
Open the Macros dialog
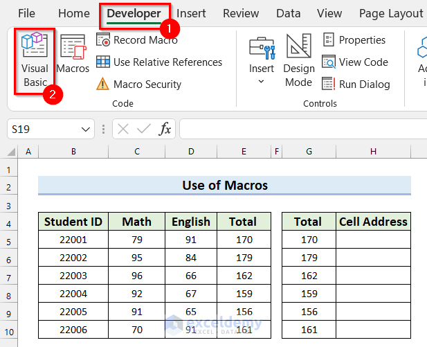tap(73, 55)
